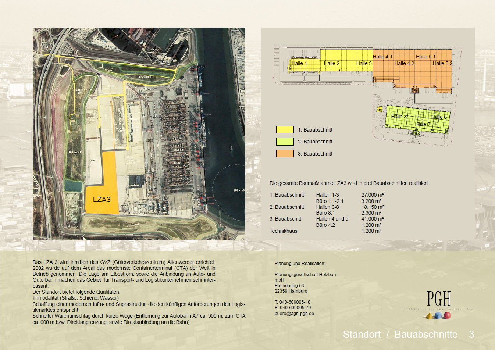The image size is (495, 350).
Task: Click the 41.000 m² value in the table
Action: click(x=373, y=219)
